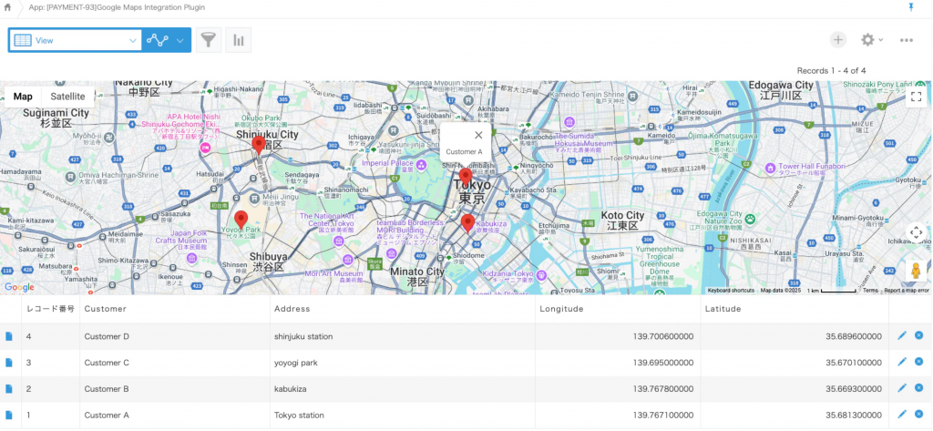The width and height of the screenshot is (933, 431).
Task: Click the pin icon at top right
Action: [911, 7]
